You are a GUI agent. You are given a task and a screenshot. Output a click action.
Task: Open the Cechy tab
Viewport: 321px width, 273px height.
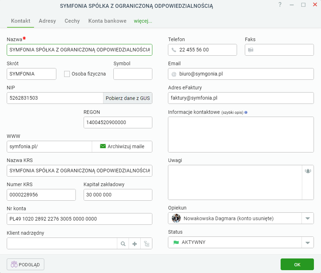coord(72,21)
